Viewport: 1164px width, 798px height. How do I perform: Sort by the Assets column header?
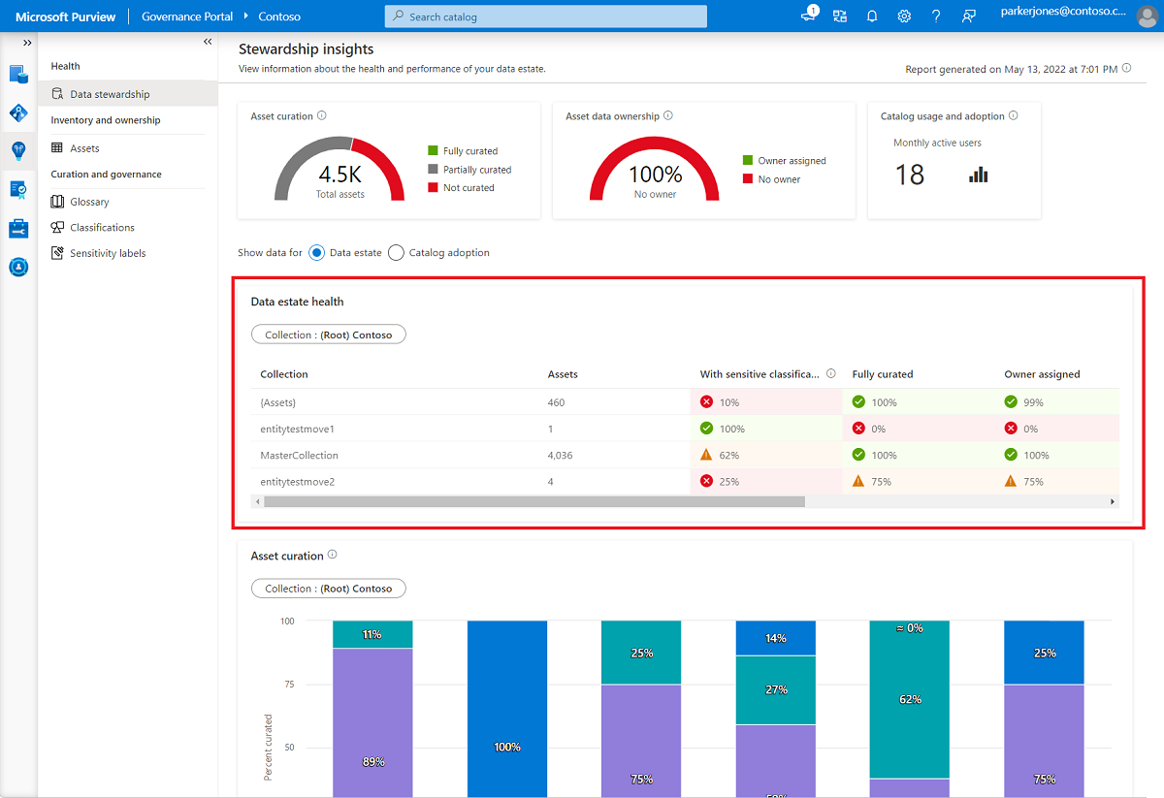click(x=563, y=374)
